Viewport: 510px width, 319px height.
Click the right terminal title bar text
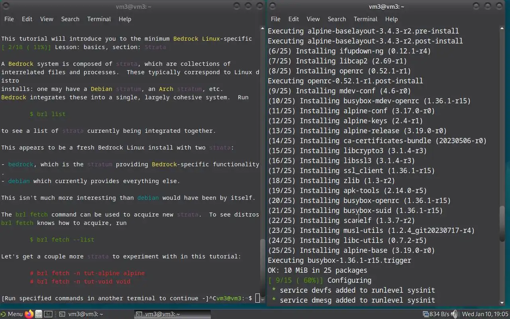pyautogui.click(x=386, y=6)
